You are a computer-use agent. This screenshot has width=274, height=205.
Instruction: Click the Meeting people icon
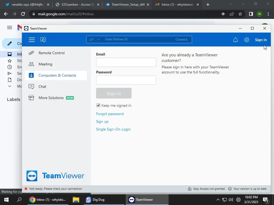tap(31, 64)
